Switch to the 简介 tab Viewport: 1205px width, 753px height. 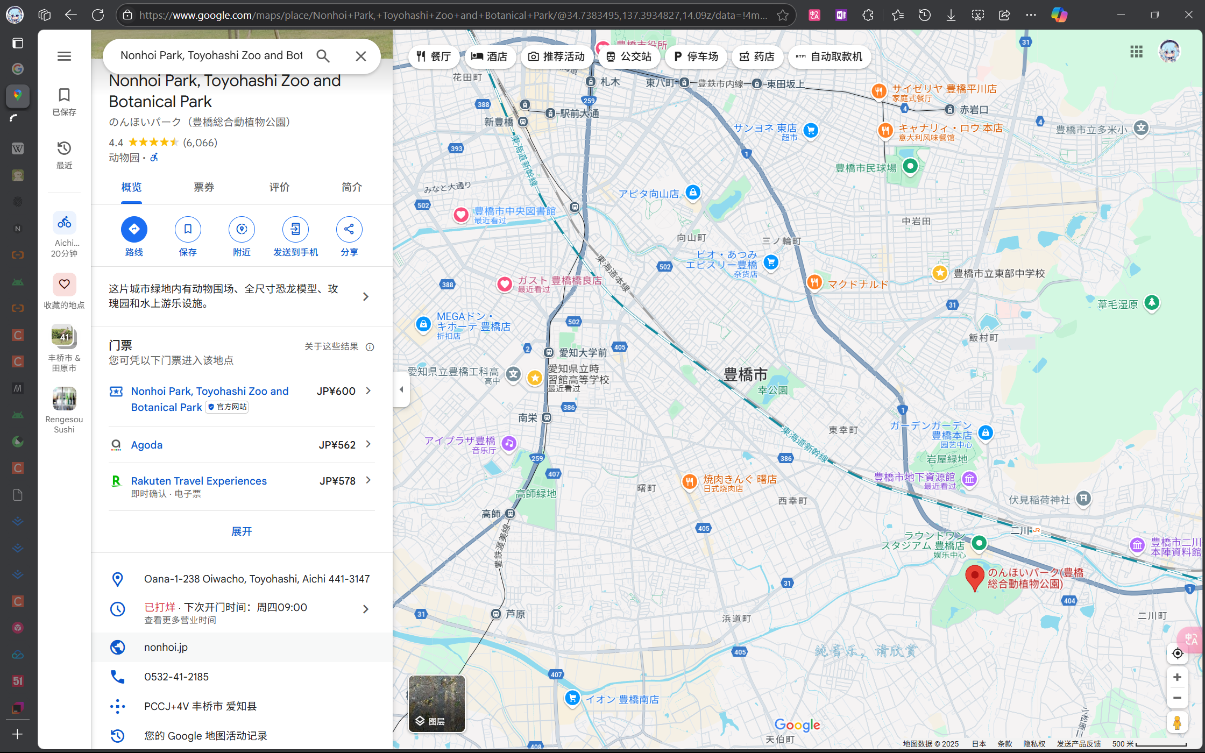pyautogui.click(x=352, y=187)
